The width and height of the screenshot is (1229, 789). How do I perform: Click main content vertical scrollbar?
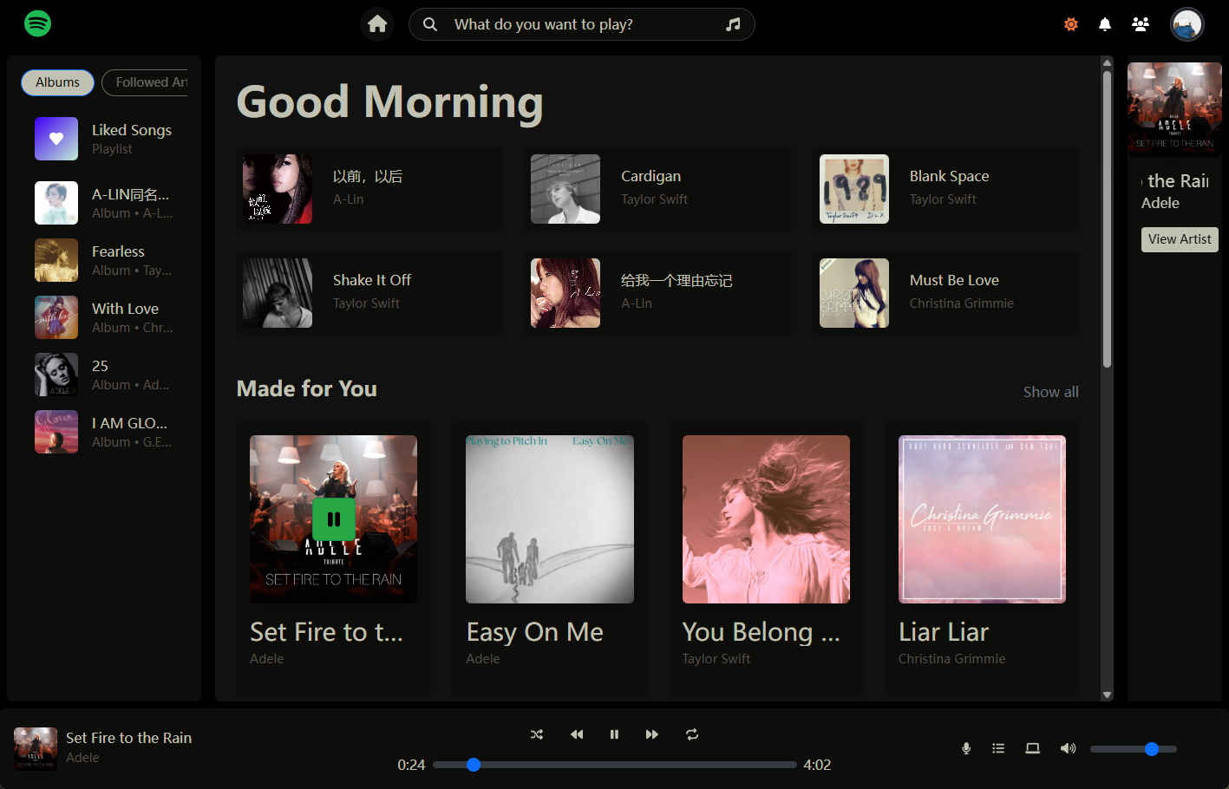click(x=1107, y=218)
